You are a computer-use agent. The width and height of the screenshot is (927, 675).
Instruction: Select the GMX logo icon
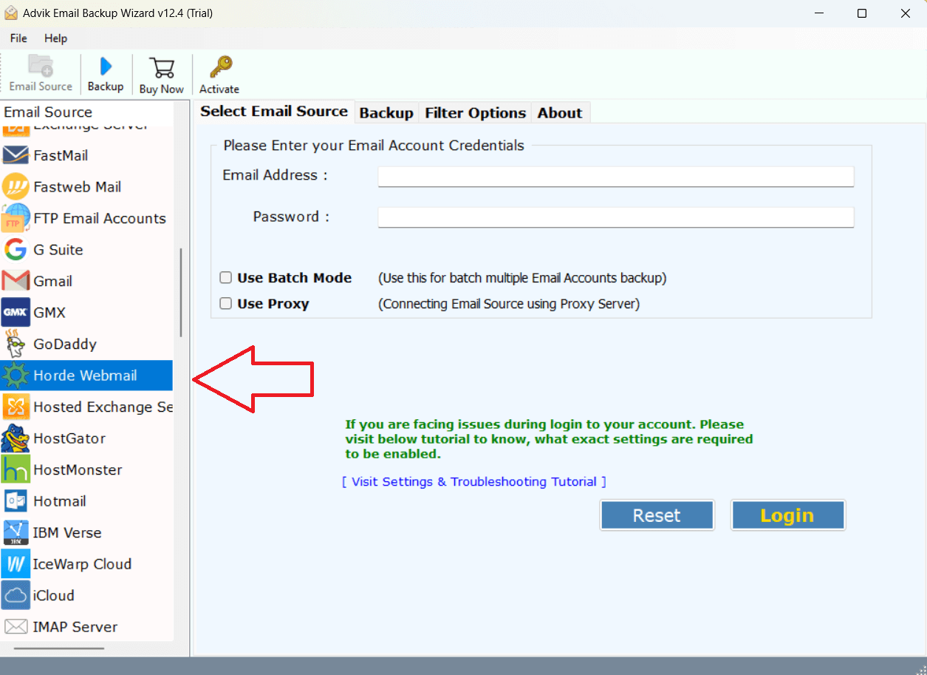(x=16, y=313)
